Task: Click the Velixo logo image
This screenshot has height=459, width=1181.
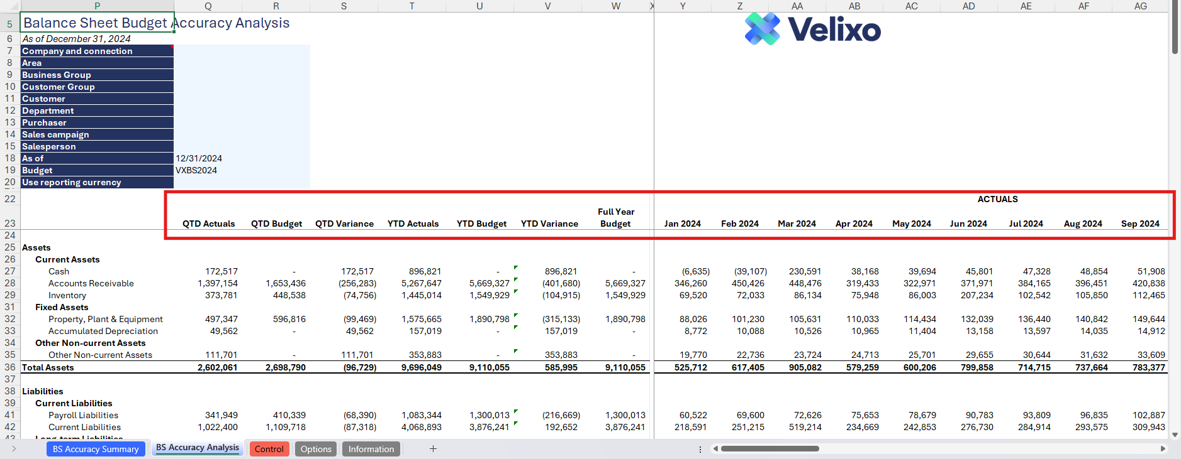Action: (812, 30)
